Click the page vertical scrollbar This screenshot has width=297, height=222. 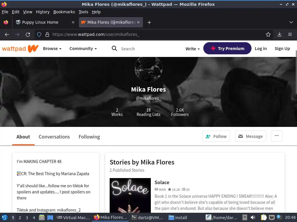296,72
